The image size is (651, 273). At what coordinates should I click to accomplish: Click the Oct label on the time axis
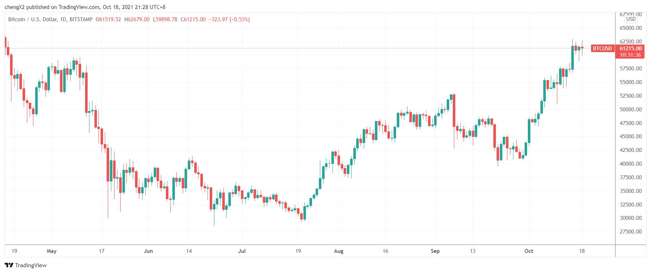coord(529,251)
